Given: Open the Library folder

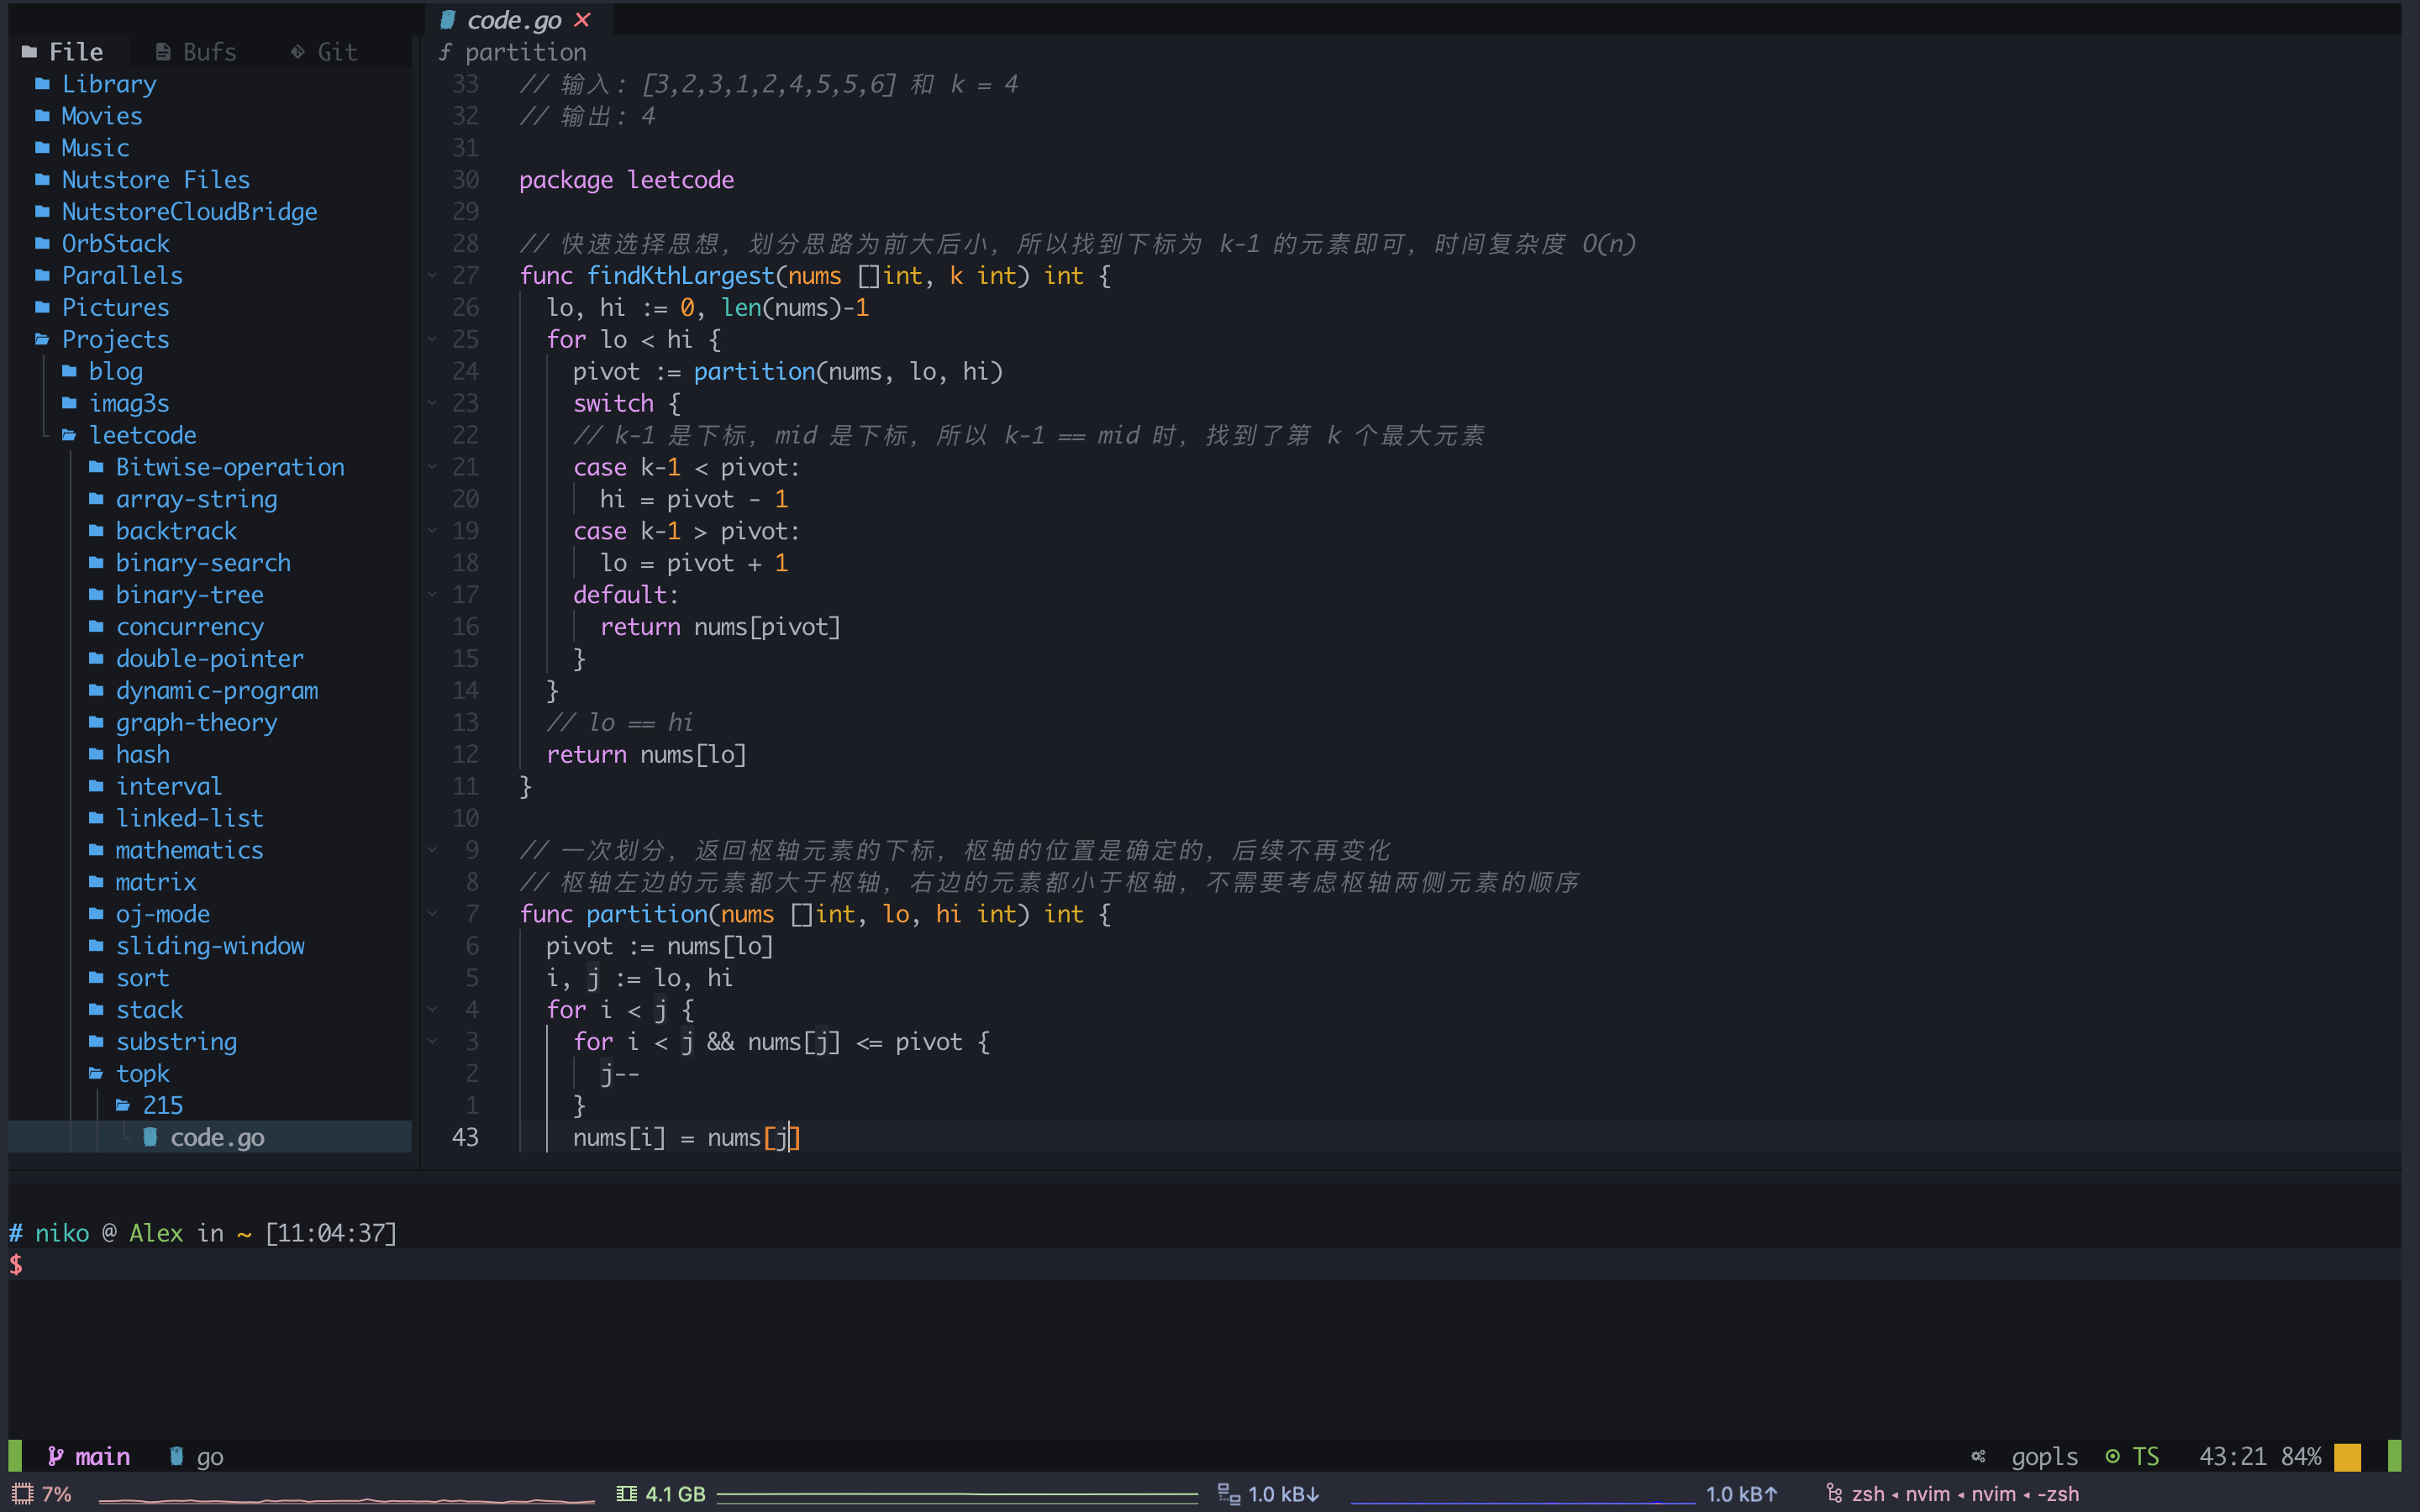Looking at the screenshot, I should (x=109, y=84).
